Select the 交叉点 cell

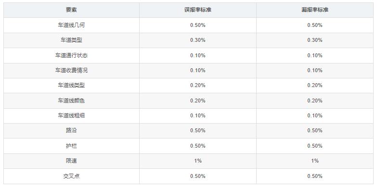pos(71,176)
